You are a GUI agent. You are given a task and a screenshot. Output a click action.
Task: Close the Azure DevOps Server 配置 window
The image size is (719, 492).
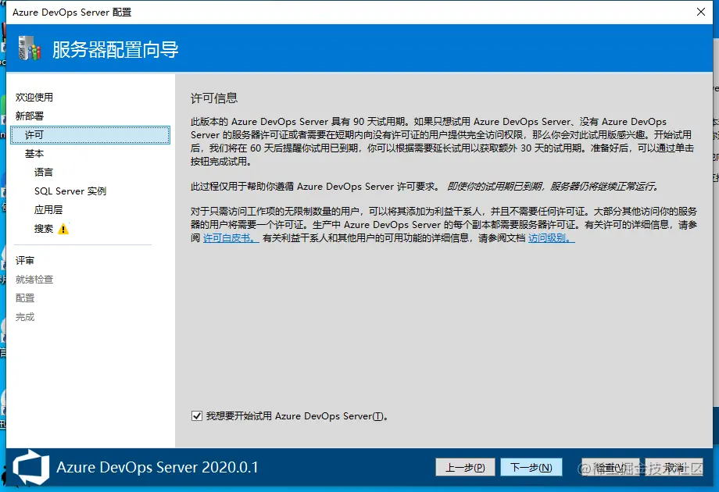[x=701, y=12]
